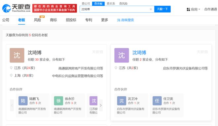Select 上海（共6家） text

pyautogui.click(x=24, y=75)
